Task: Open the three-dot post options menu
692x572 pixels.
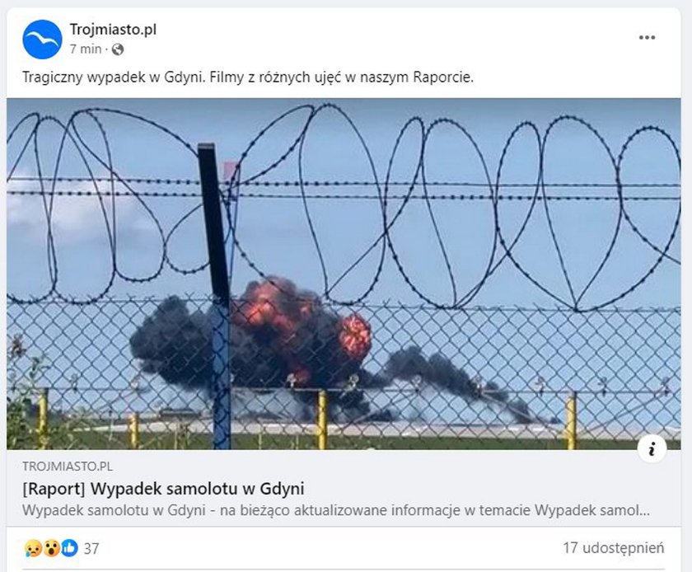Action: 647,38
